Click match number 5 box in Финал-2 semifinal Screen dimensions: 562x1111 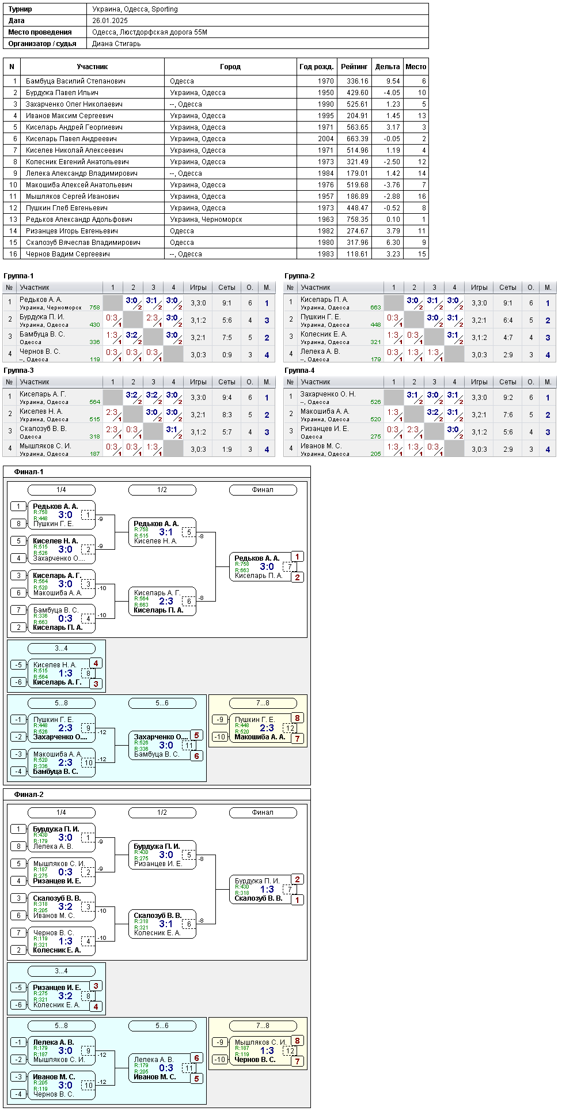pyautogui.click(x=188, y=855)
